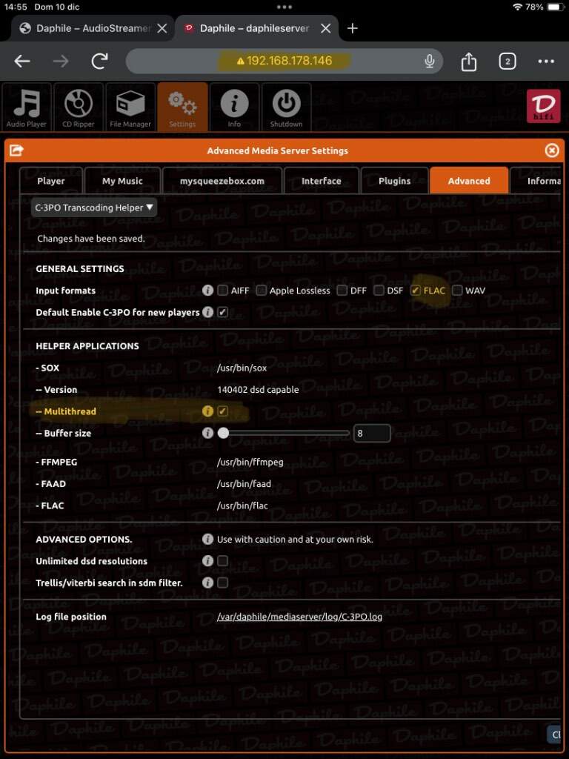The width and height of the screenshot is (569, 759).
Task: Click the /usr/bin/ffmpeg path text
Action: coord(250,462)
